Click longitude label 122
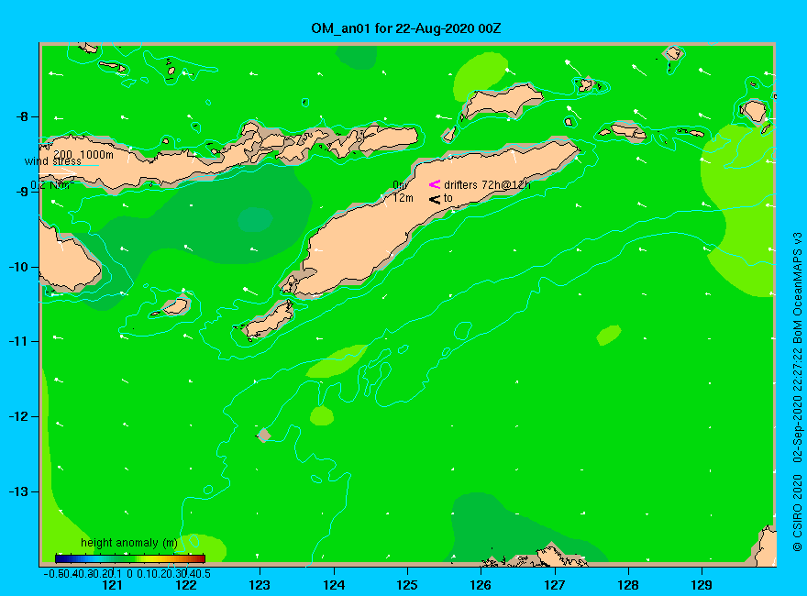This screenshot has height=596, width=807. point(186,585)
